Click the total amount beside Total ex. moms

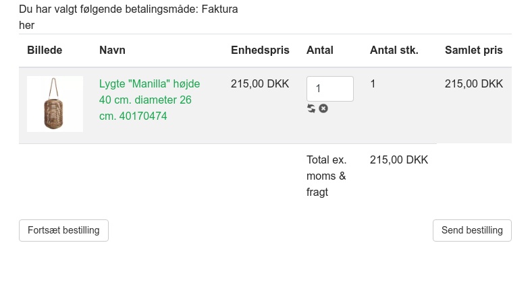pos(399,160)
